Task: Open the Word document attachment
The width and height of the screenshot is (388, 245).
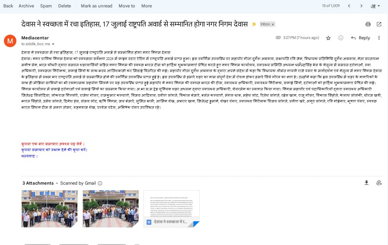Action: pos(172,209)
